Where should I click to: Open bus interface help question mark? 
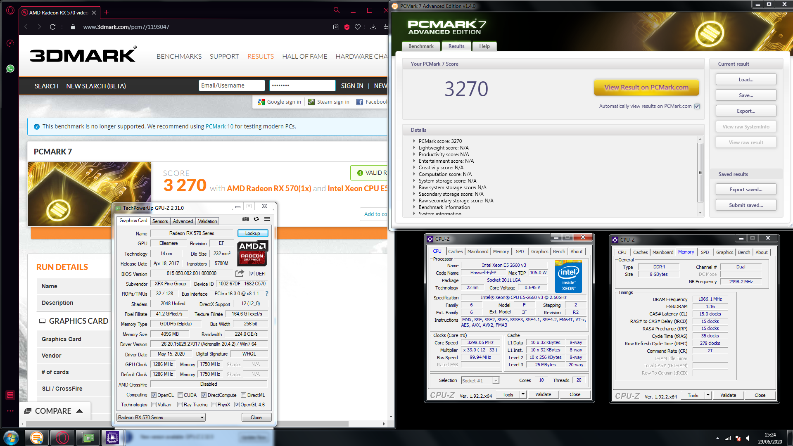click(x=267, y=294)
